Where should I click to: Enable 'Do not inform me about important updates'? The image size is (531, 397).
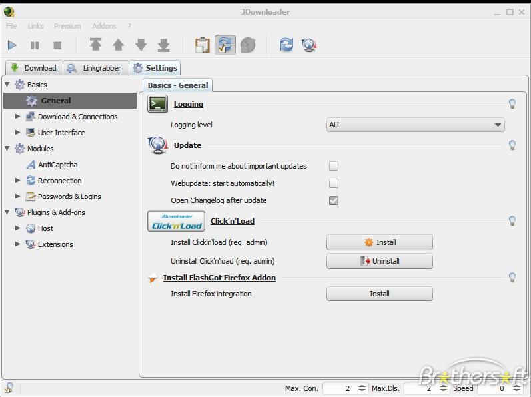(x=334, y=166)
